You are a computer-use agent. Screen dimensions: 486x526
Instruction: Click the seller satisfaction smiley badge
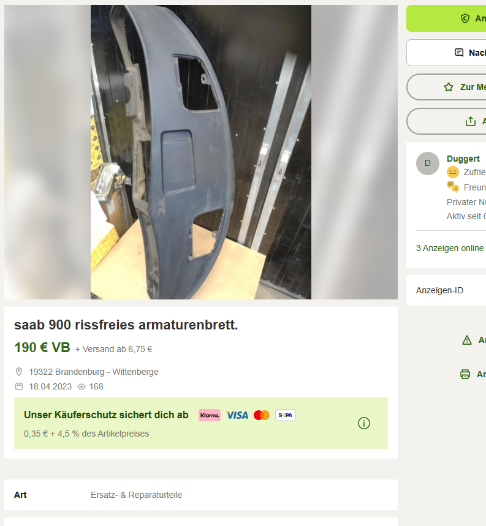coord(452,172)
